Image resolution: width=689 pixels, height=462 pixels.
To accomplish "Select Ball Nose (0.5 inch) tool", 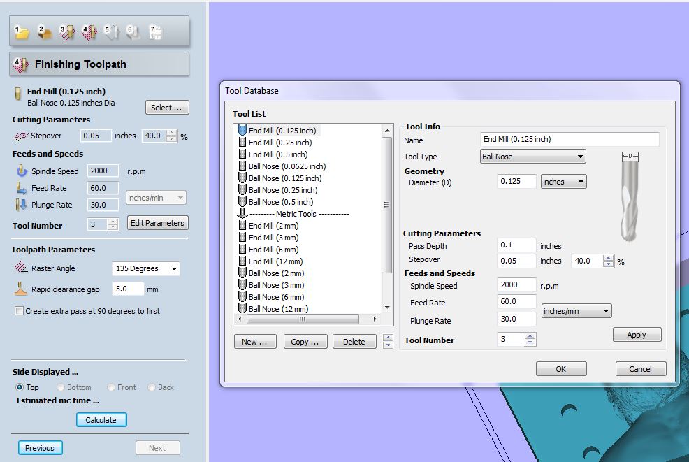I will tap(276, 202).
